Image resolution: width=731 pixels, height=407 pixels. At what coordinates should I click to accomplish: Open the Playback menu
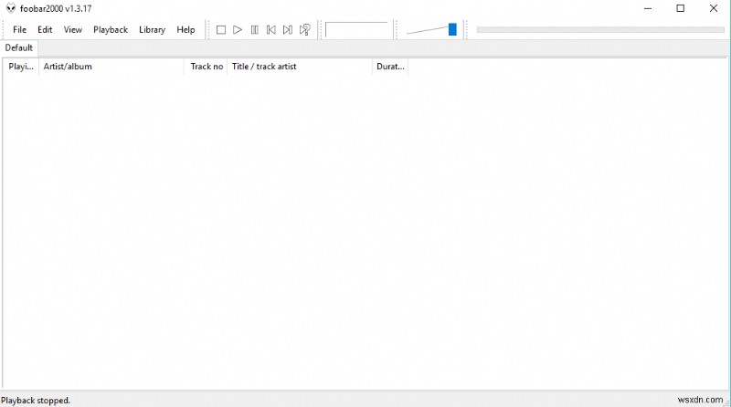[x=111, y=30]
